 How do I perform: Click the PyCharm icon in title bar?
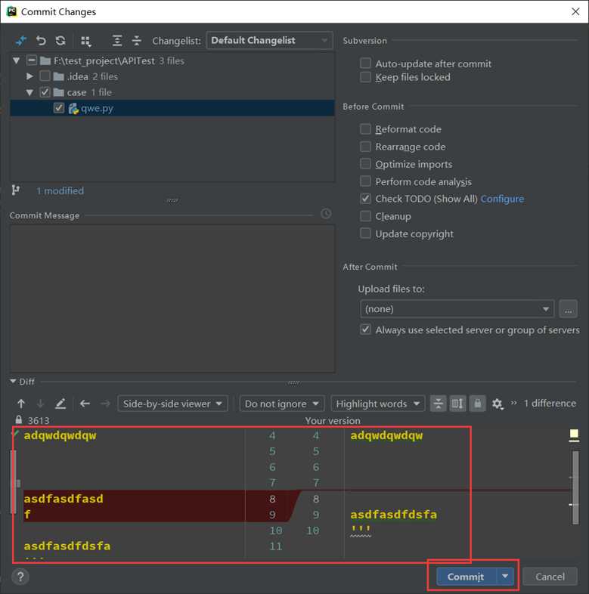tap(12, 11)
